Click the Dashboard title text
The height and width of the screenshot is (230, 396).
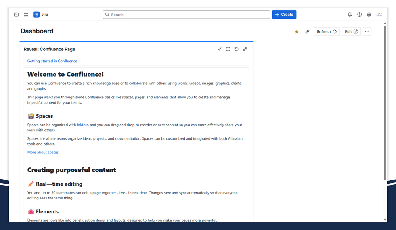point(37,31)
